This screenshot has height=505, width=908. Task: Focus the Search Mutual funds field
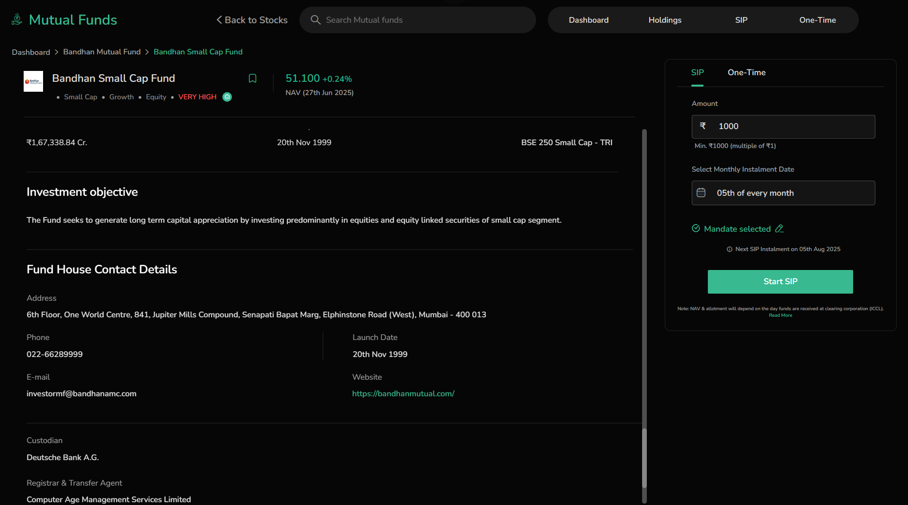pos(418,20)
